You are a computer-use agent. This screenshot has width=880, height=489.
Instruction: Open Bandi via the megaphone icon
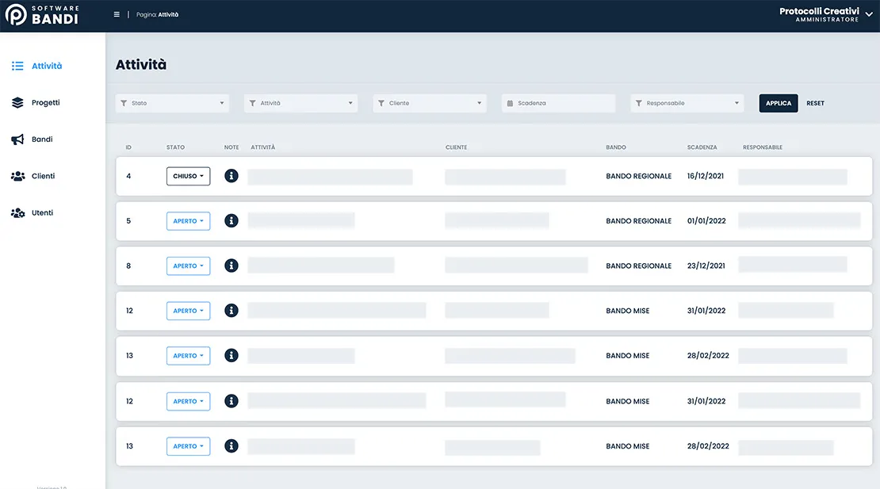click(17, 139)
